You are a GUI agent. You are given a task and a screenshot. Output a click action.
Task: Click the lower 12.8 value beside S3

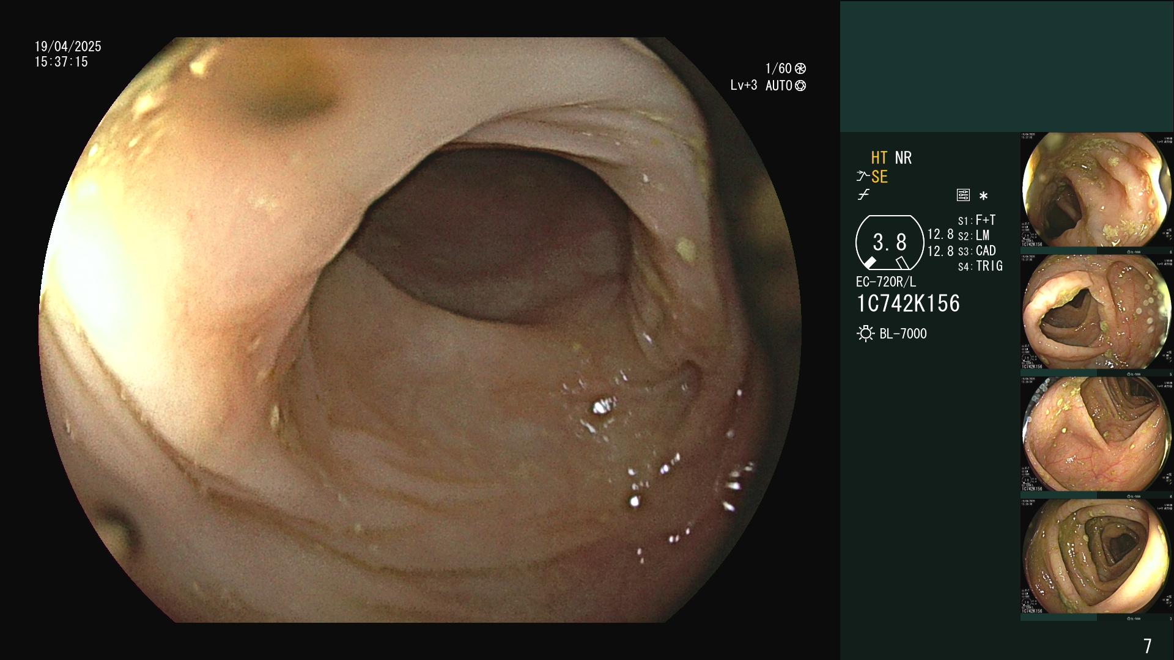[x=940, y=251]
